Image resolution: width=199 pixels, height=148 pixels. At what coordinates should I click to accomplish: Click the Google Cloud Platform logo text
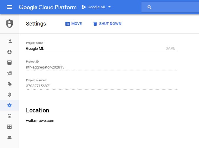(x=47, y=7)
